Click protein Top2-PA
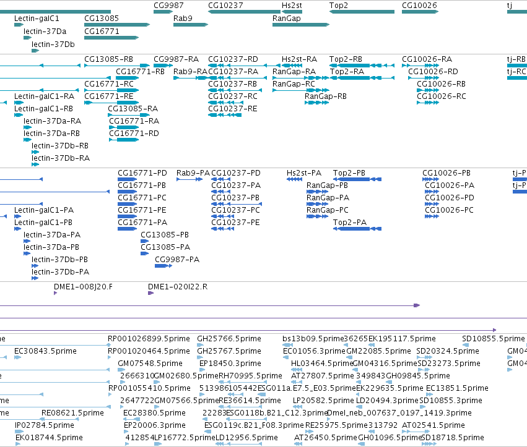This screenshot has width=527, height=447. point(349,223)
